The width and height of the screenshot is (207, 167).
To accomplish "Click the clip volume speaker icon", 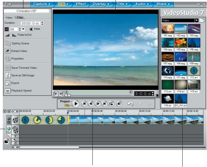I will click(x=7, y=29).
